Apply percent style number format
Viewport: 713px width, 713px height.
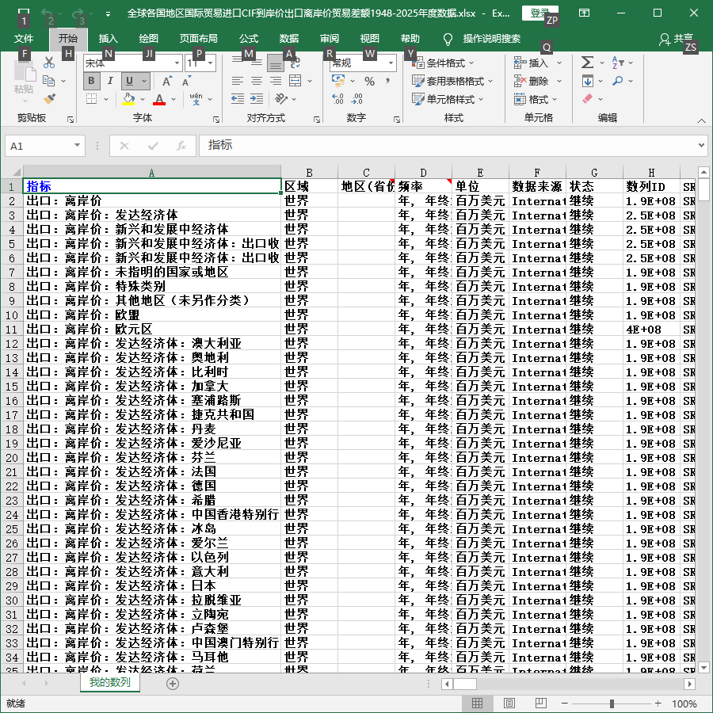[369, 82]
